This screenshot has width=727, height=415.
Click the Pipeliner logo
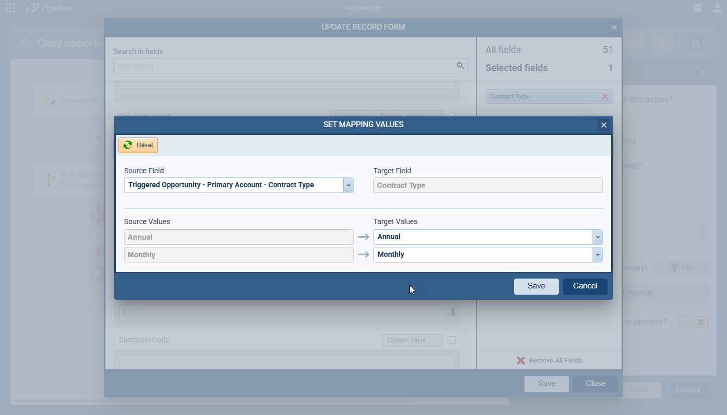(x=50, y=8)
